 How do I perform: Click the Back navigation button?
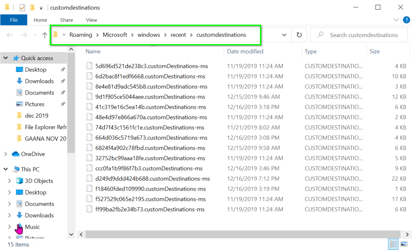[9, 35]
